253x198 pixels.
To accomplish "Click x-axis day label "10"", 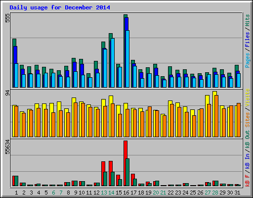I will tap(82, 193).
